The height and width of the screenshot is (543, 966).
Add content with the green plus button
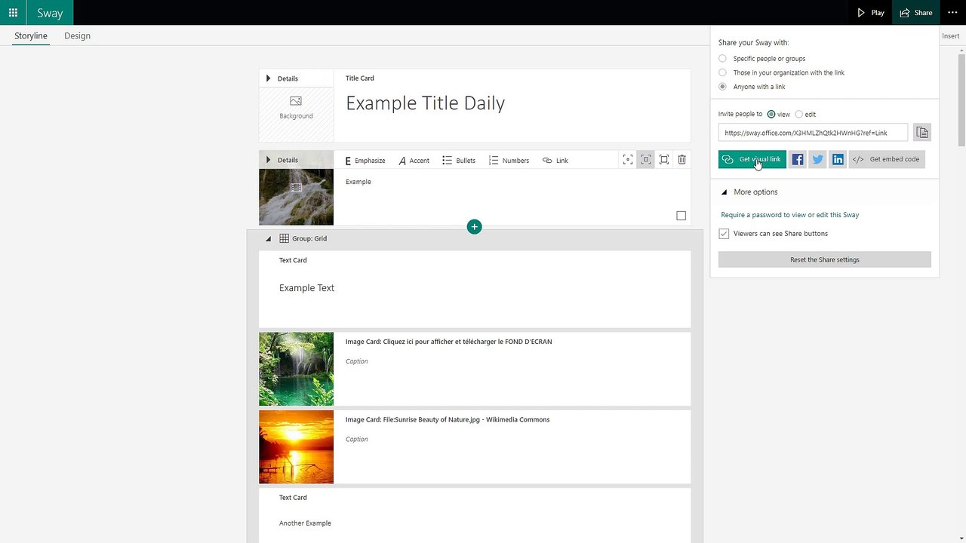click(x=474, y=226)
